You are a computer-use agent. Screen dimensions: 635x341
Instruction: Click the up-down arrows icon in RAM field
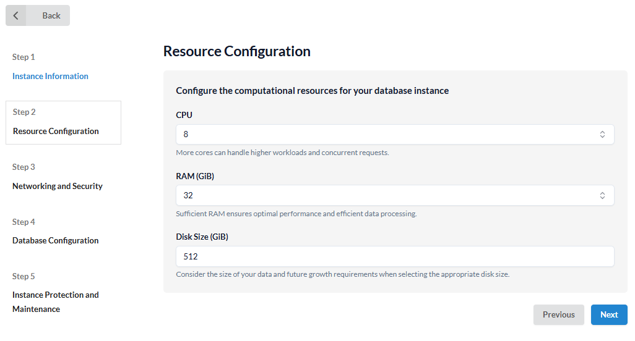pos(602,195)
